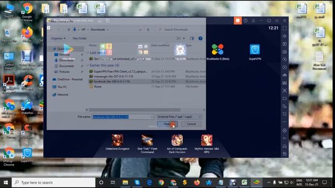The image size is (335, 188).
Task: Launch BlueStacks X (Beta) app
Action: tap(218, 52)
